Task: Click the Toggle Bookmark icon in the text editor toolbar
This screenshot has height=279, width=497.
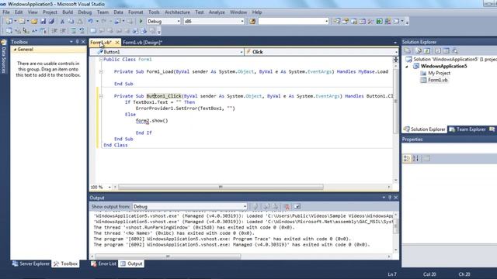Action: tap(93, 31)
